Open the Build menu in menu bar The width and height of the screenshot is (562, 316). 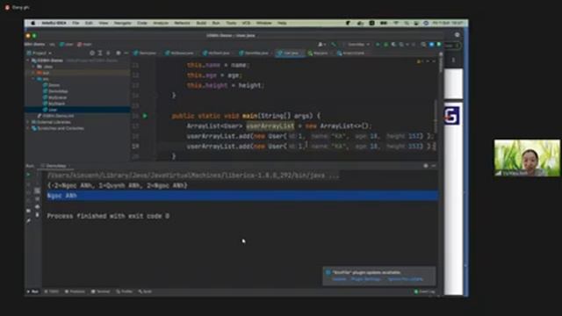[x=201, y=23]
